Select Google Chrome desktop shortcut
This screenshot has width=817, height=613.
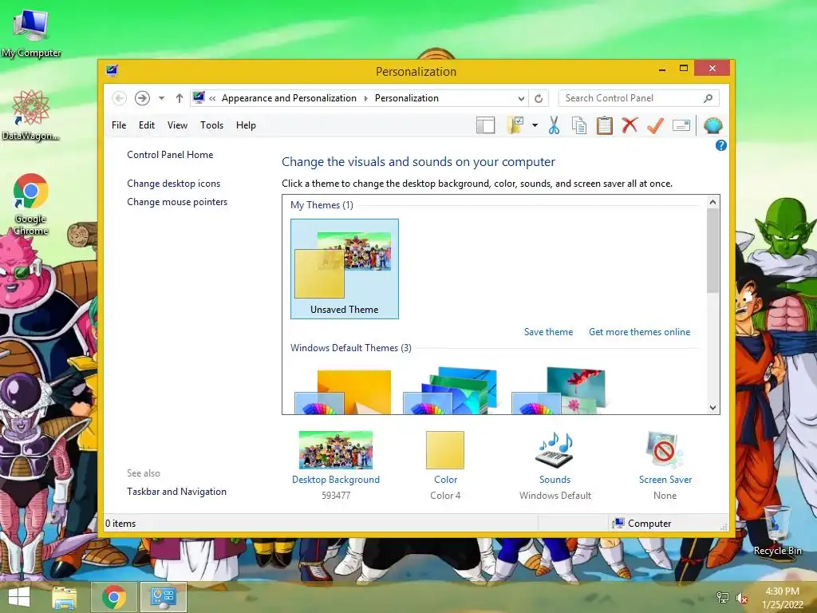(x=31, y=204)
